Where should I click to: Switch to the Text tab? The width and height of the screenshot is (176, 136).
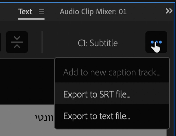click(x=25, y=12)
